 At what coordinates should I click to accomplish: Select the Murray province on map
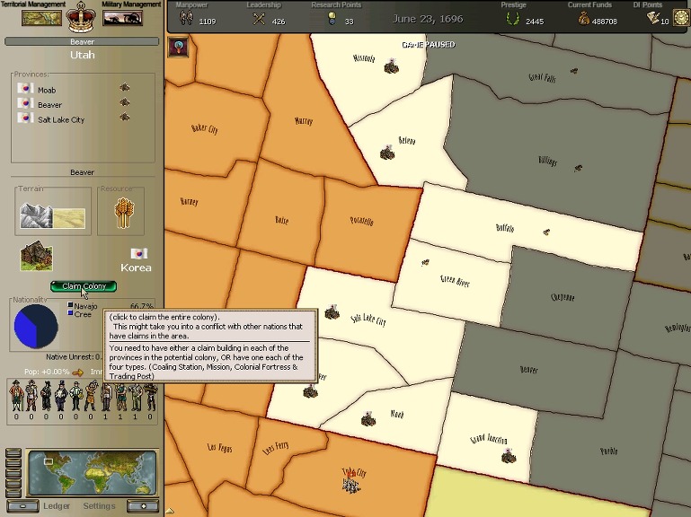coord(304,120)
